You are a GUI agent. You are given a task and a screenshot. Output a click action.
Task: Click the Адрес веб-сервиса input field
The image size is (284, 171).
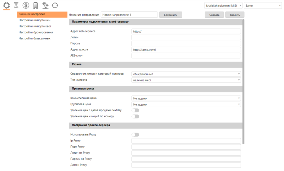tap(186, 31)
